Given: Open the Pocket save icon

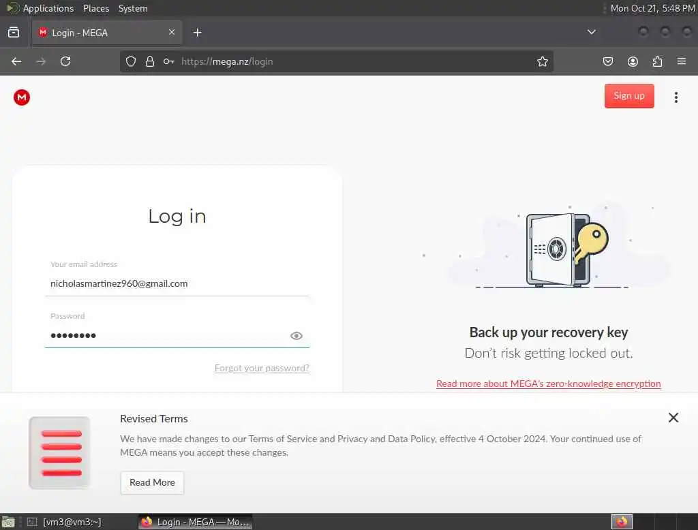Looking at the screenshot, I should click(x=607, y=61).
